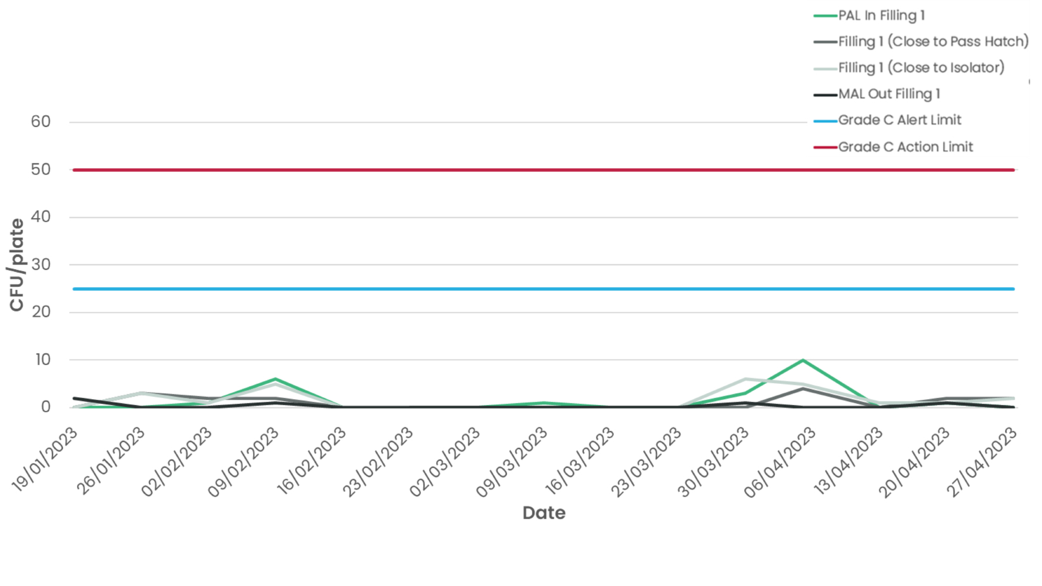Screen dimensions: 1042x586
Task: Click the black legend swatch for MAL Out Filling 1
Action: [x=825, y=95]
